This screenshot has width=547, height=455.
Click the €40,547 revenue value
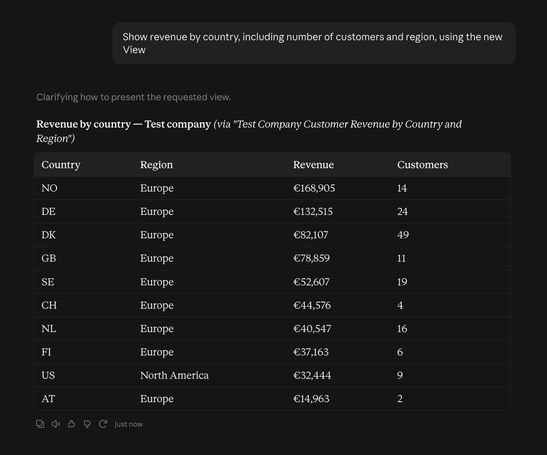312,328
